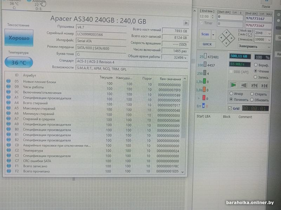
Task: Click the Атрибут column header
Action: coord(30,75)
